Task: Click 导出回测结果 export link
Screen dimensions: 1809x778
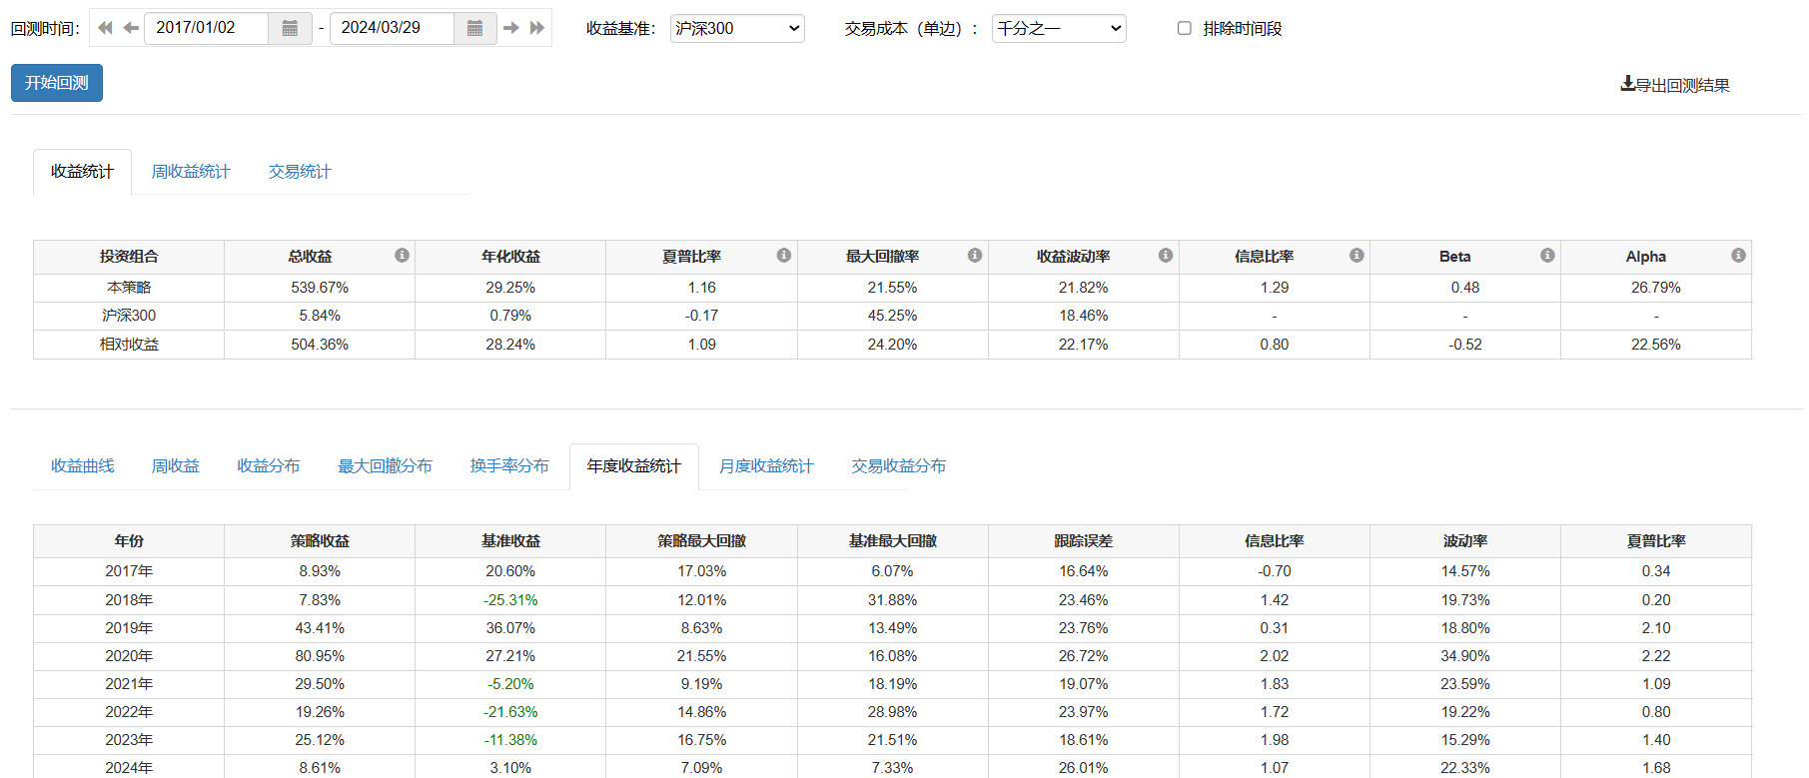Action: click(x=1675, y=86)
